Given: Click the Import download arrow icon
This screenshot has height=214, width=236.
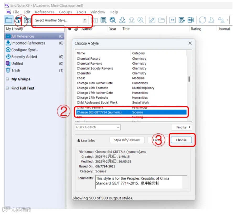Looking at the screenshot, I should pos(122,20).
